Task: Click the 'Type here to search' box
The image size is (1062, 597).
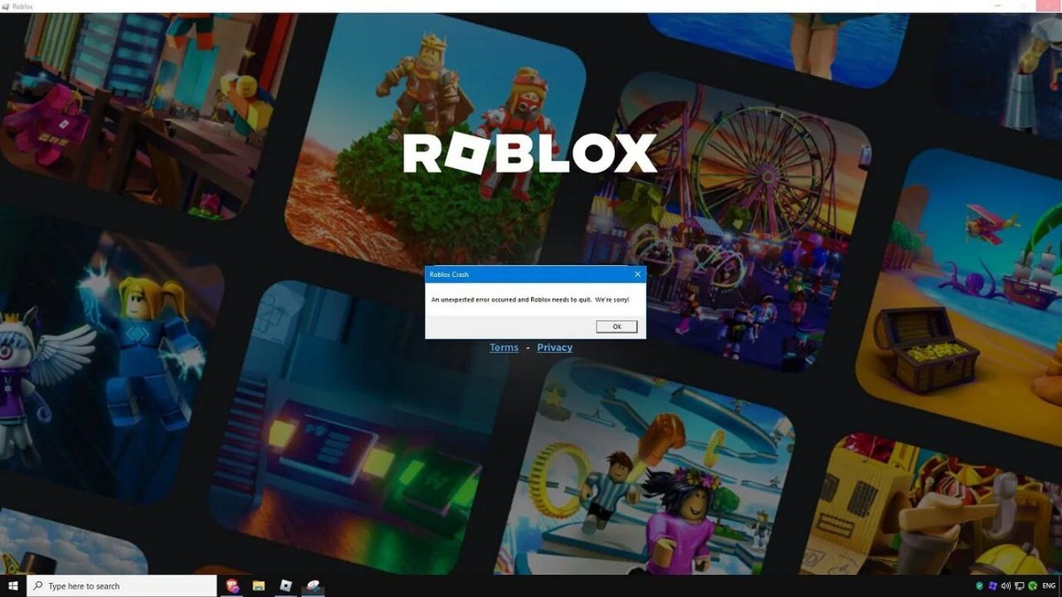Action: click(122, 586)
